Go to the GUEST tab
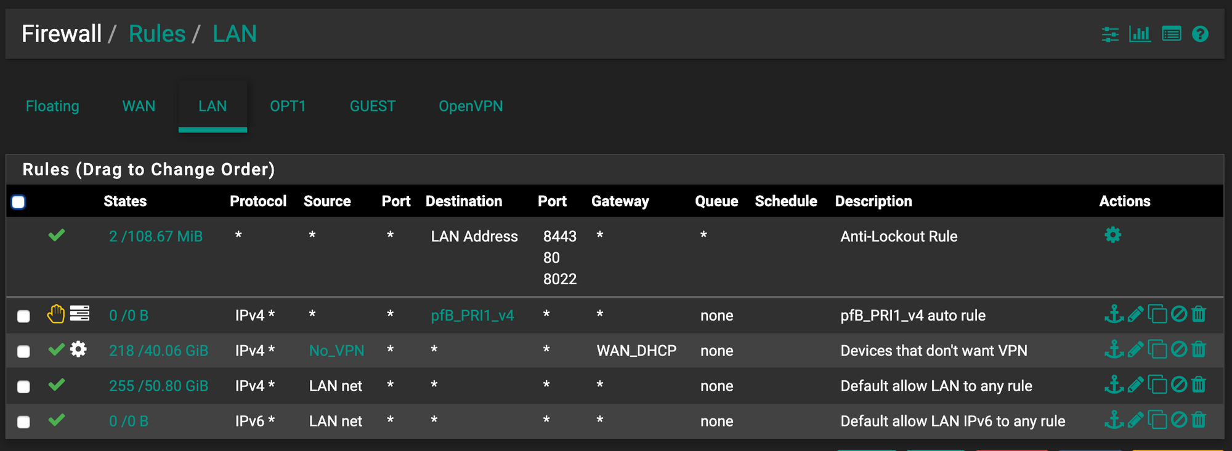 click(373, 106)
